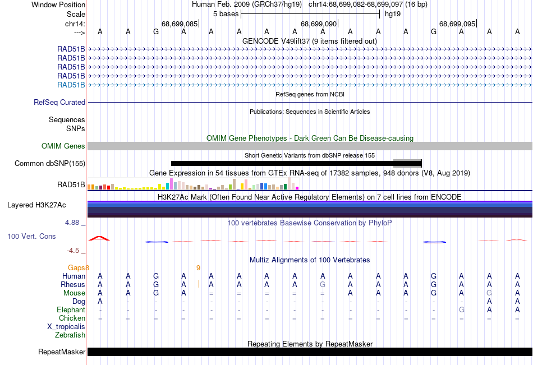Click the GTEx Gene Expression track title
Image resolution: width=533 pixels, height=365 pixels.
(310, 173)
